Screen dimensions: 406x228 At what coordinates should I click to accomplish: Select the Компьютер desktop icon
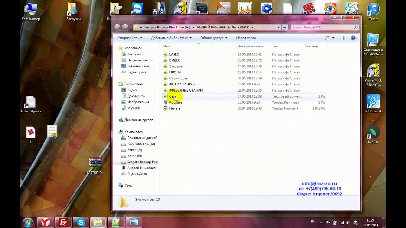(x=31, y=12)
